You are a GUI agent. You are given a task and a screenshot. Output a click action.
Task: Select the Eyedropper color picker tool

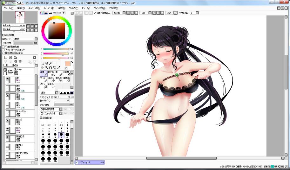pyautogui.click(x=59, y=67)
